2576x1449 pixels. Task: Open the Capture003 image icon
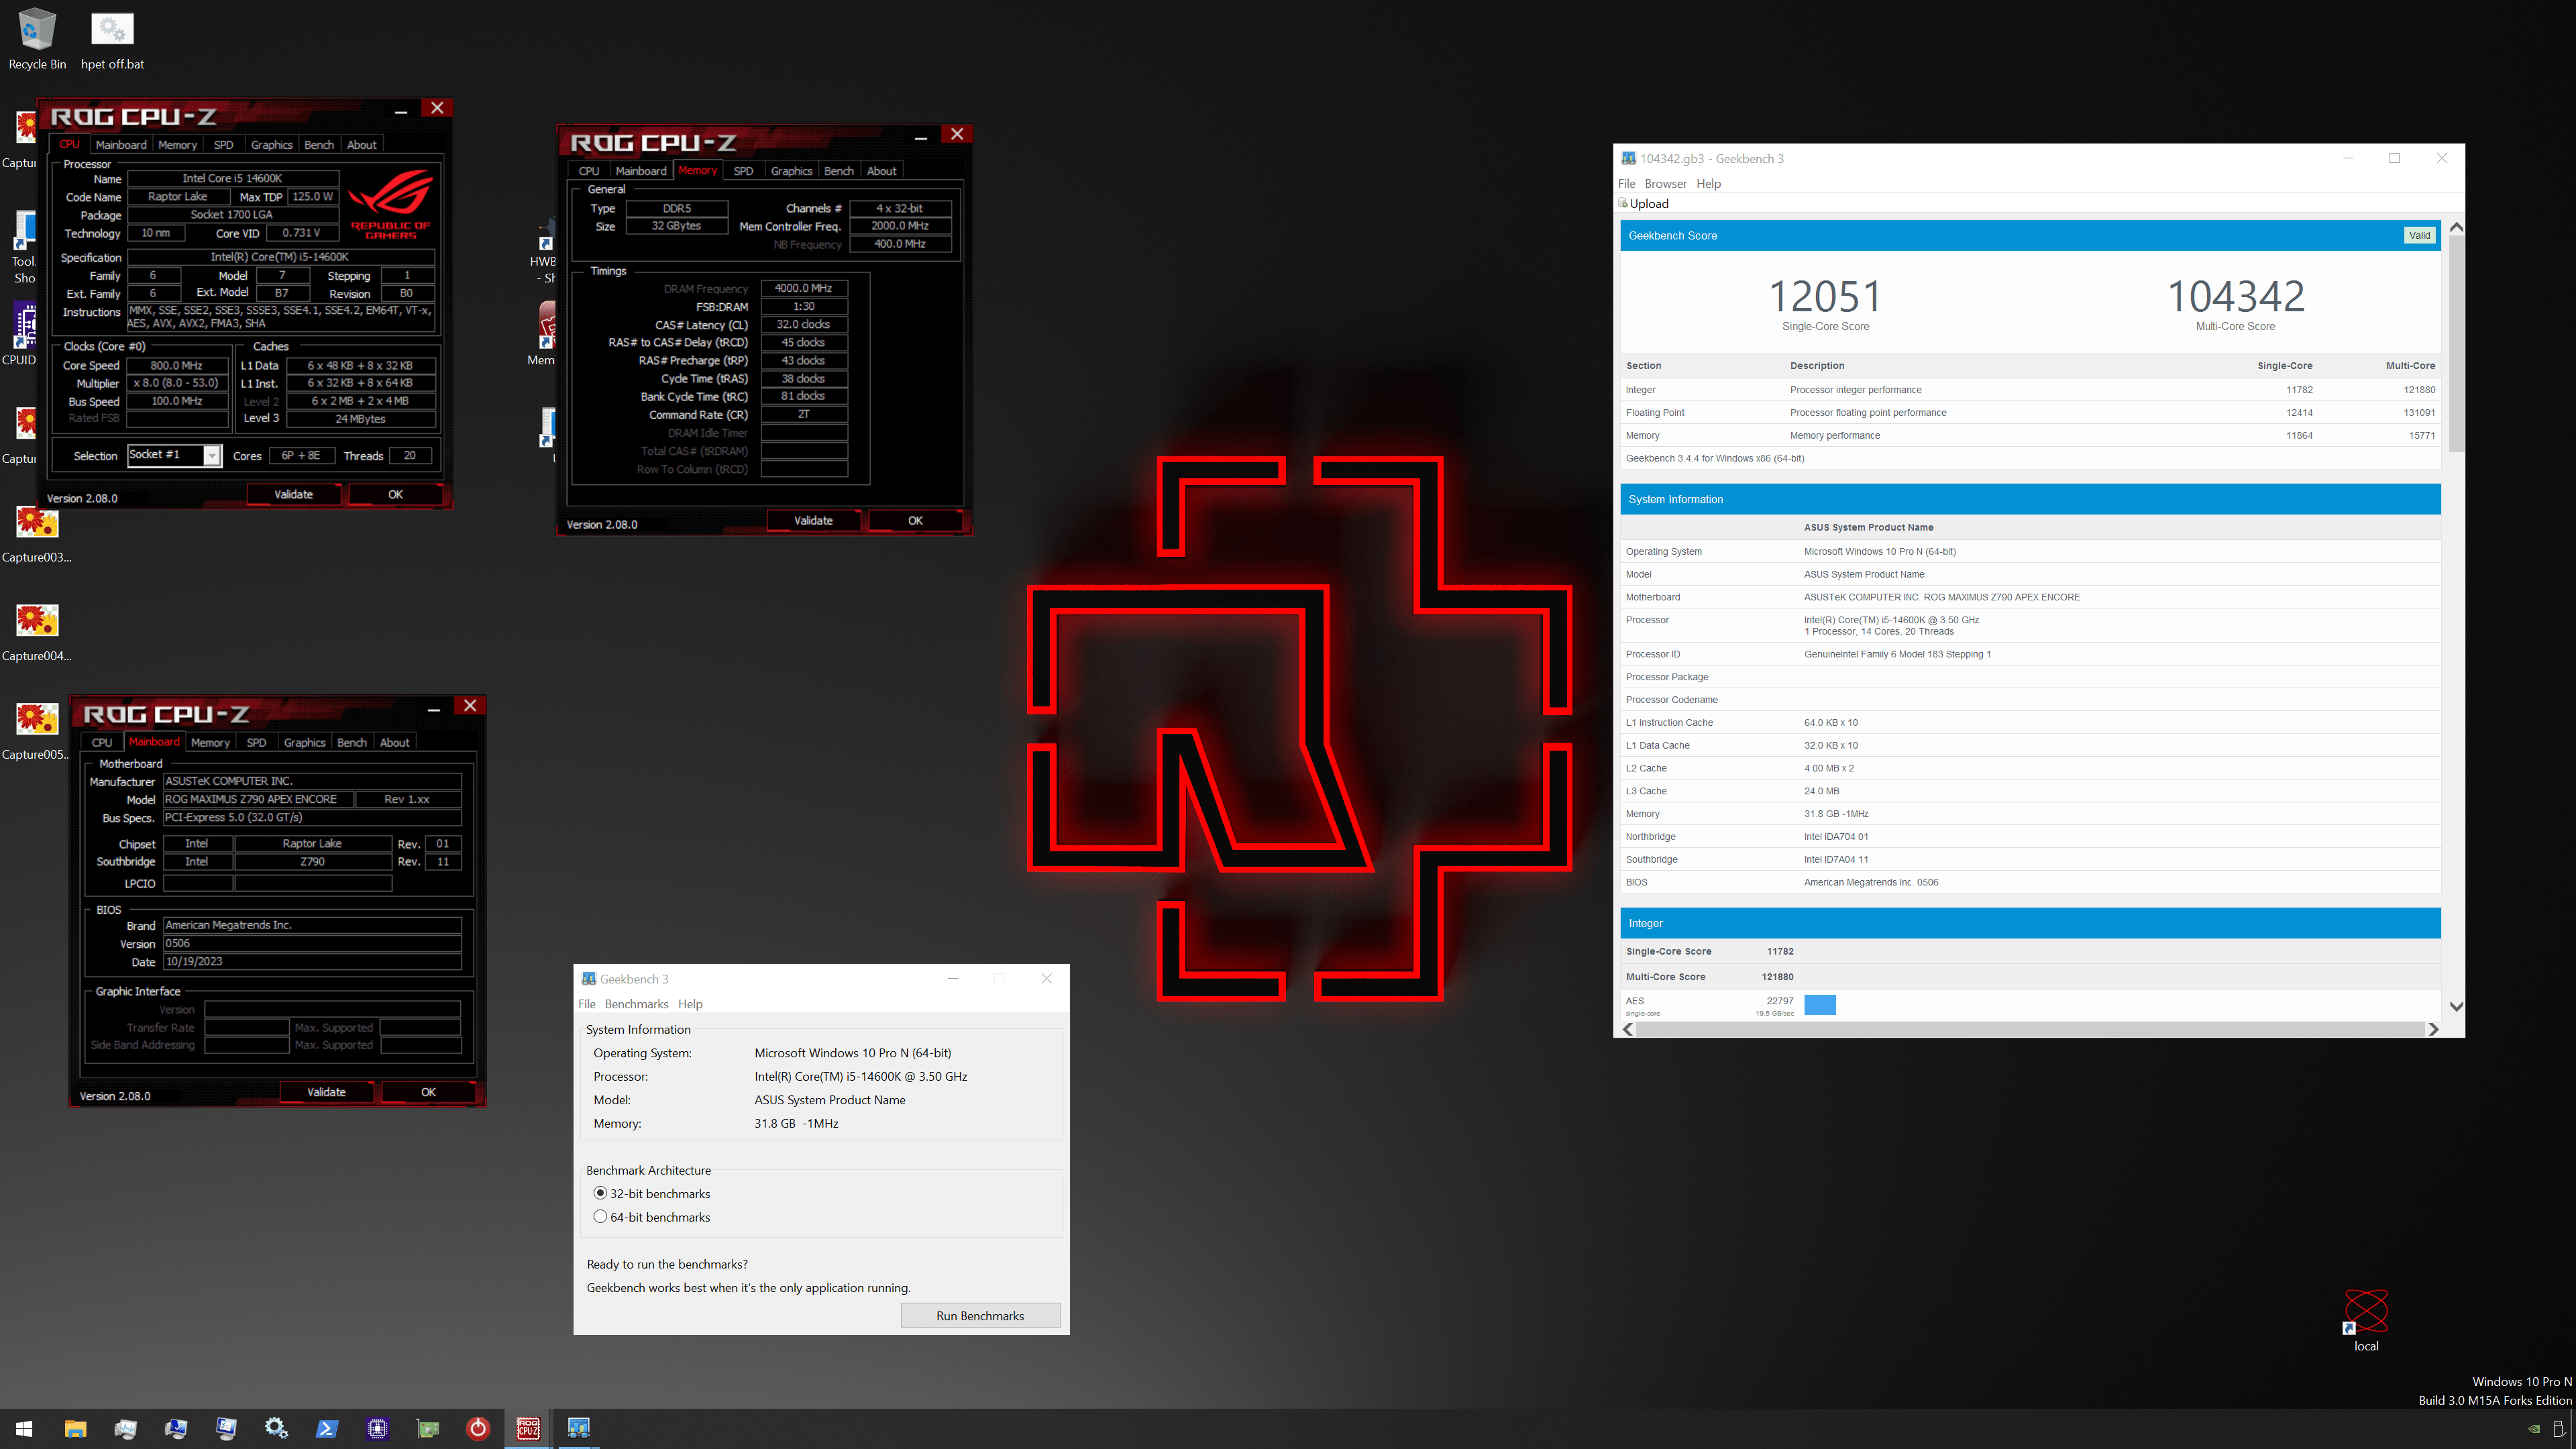tap(37, 522)
